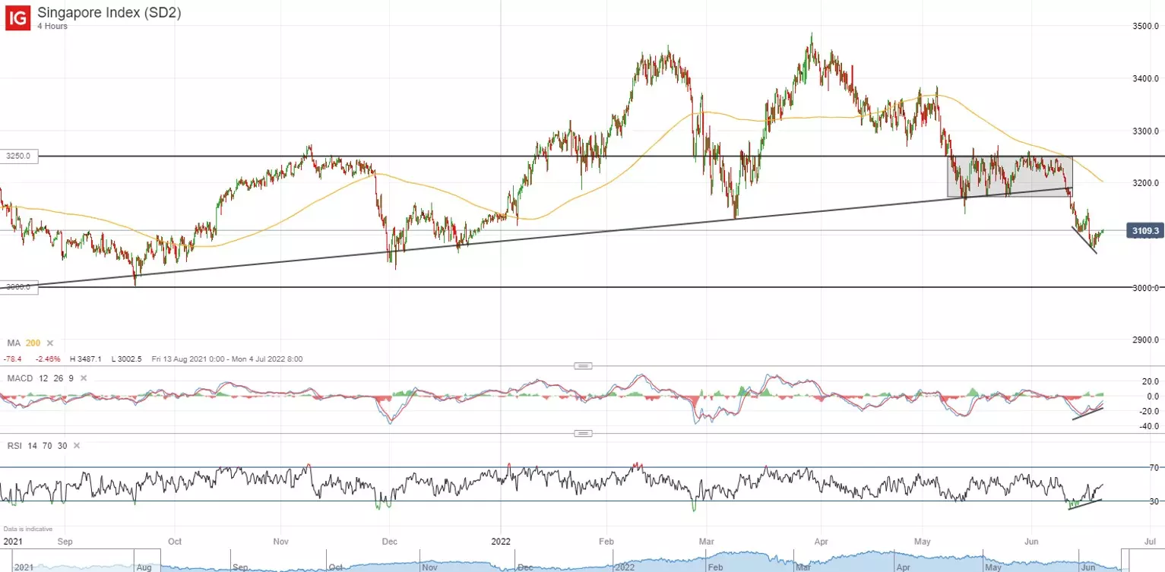Open MA indicator settings via MA label
This screenshot has height=572, width=1165.
[14, 343]
